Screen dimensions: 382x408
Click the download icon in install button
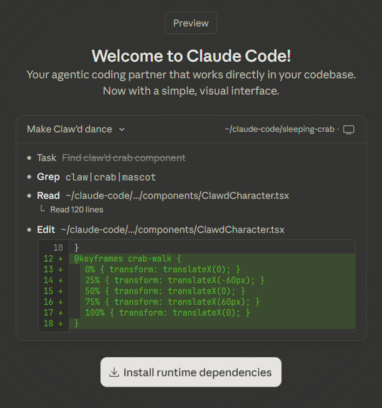pos(114,372)
